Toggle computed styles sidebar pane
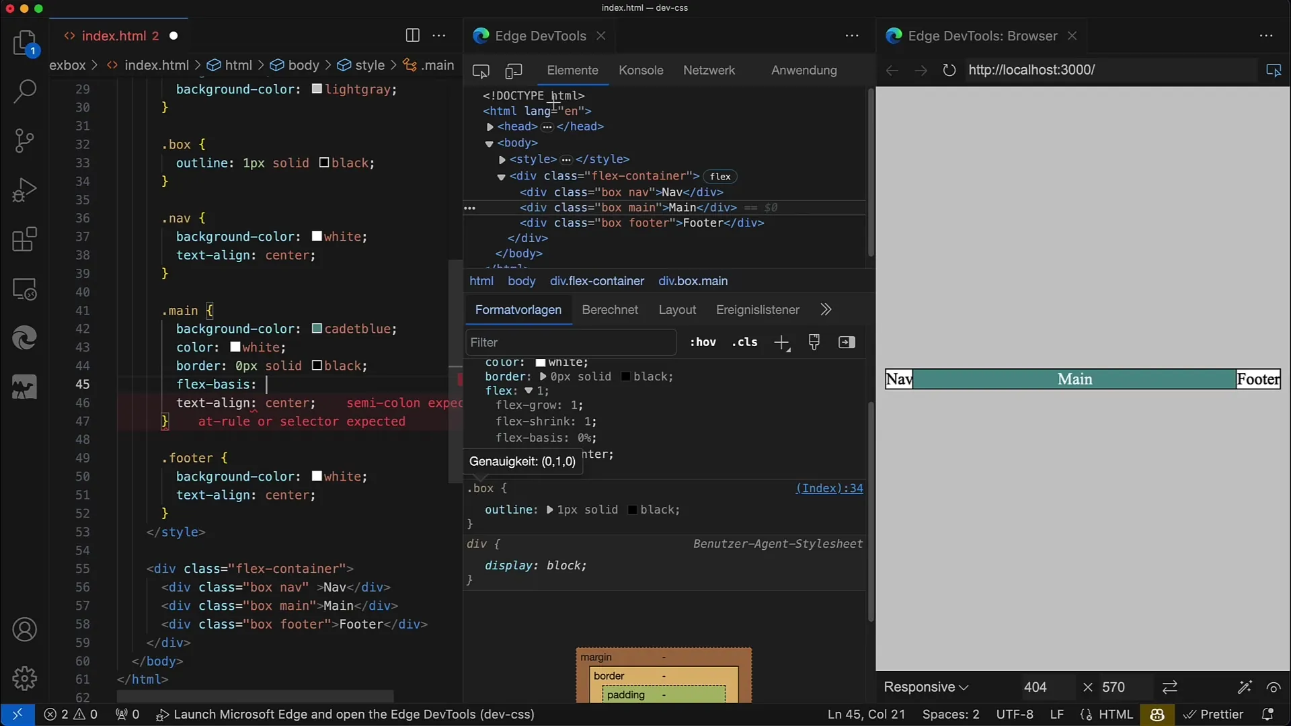 847,342
